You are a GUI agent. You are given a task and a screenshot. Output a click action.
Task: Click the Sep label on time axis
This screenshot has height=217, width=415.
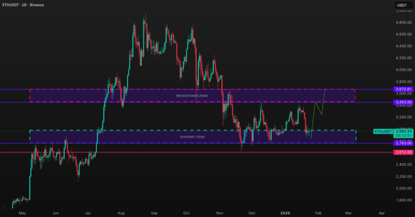154,213
